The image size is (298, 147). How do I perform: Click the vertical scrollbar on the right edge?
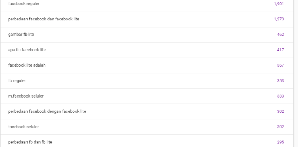point(296,74)
